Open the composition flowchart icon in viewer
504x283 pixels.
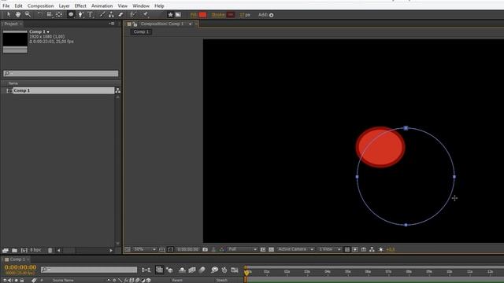pyautogui.click(x=372, y=249)
